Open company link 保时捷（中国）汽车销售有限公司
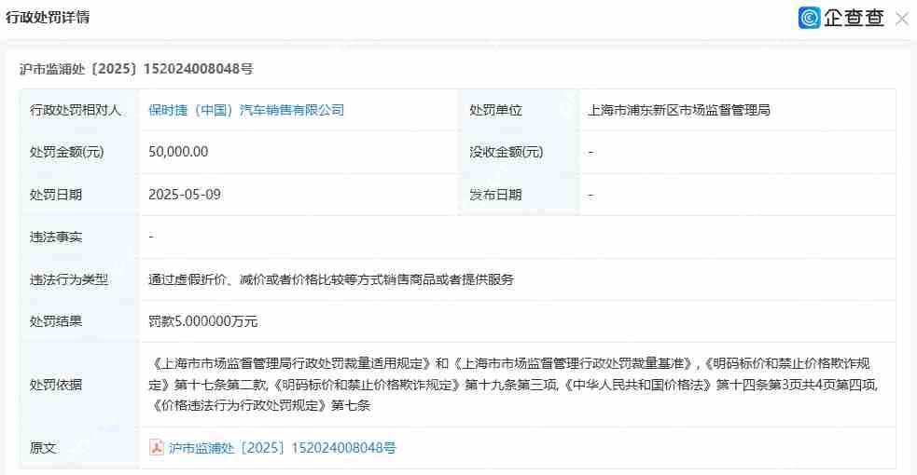Image resolution: width=917 pixels, height=475 pixels. (246, 110)
